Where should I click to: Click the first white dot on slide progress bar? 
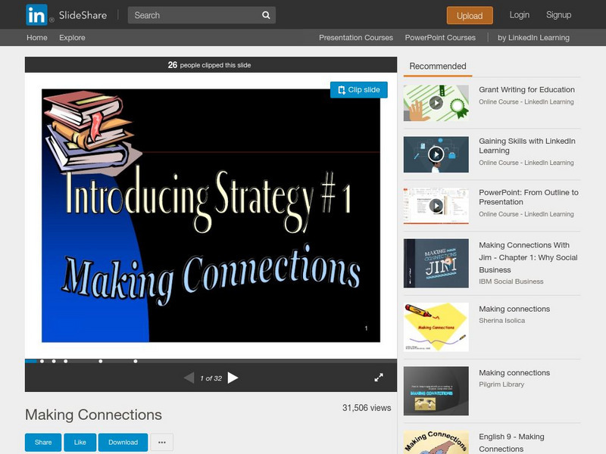click(42, 362)
